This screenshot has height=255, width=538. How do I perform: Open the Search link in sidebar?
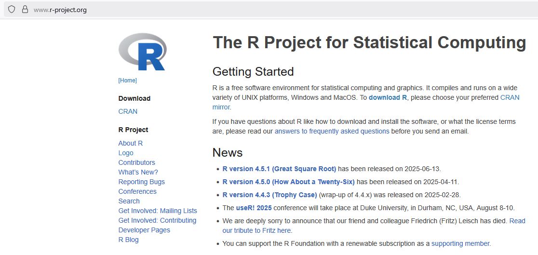click(129, 201)
